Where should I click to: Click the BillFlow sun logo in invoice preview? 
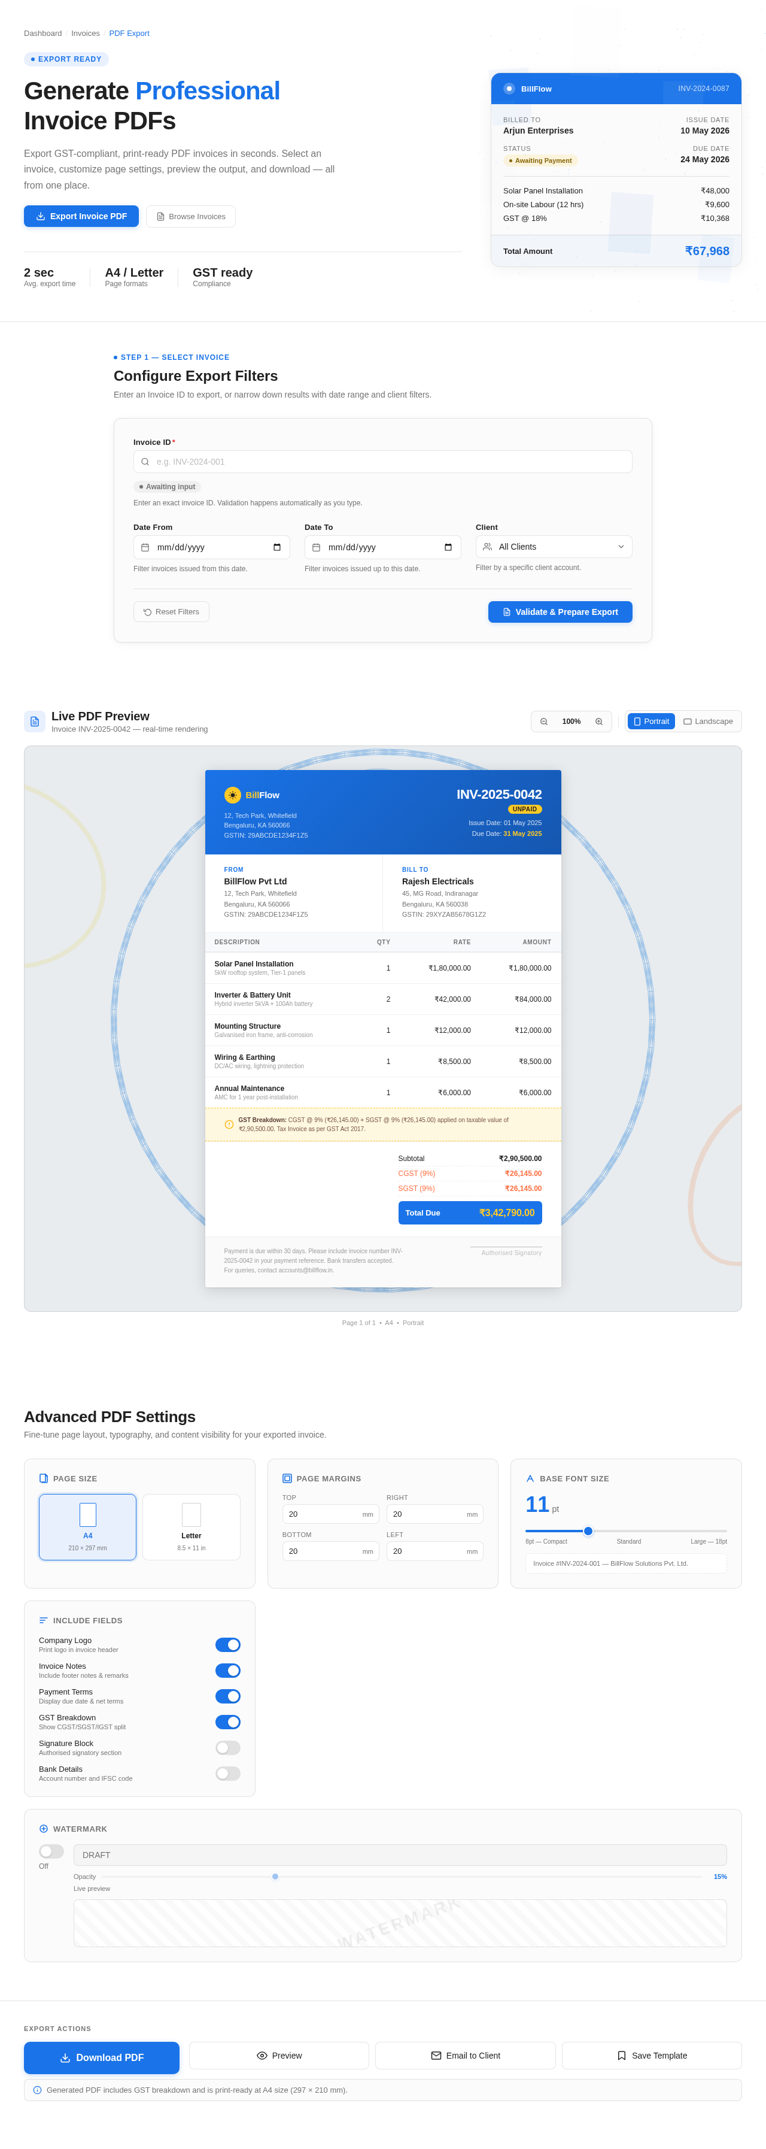coord(233,795)
